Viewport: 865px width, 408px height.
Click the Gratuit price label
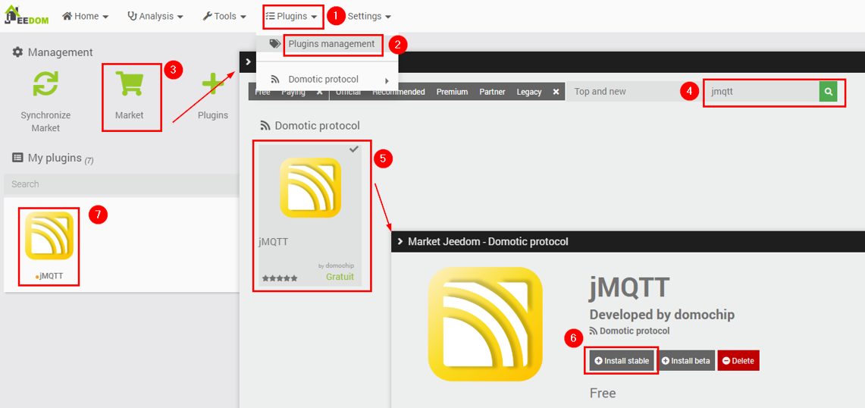coord(340,277)
